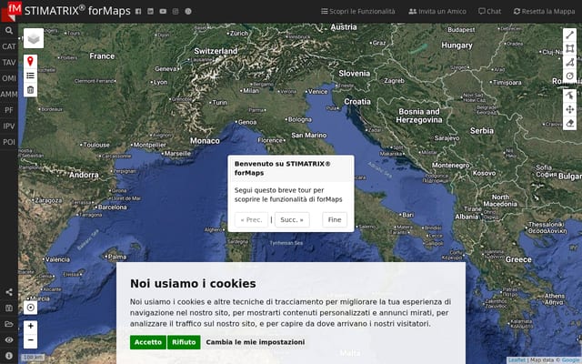The image size is (582, 364).
Task: Open the POI sidebar panel
Action: tap(9, 142)
